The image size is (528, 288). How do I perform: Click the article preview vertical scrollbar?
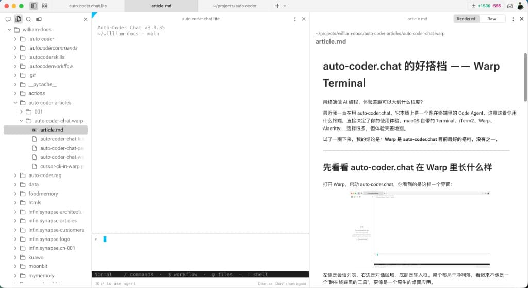coord(525,77)
